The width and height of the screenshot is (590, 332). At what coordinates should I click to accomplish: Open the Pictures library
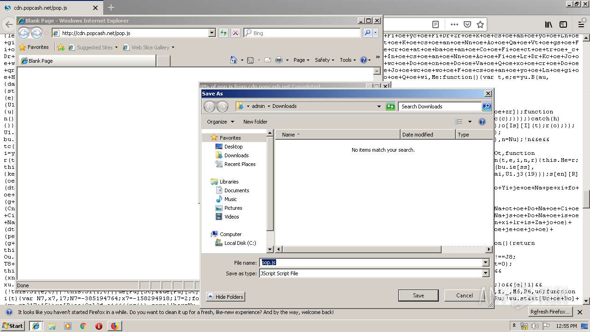[233, 208]
